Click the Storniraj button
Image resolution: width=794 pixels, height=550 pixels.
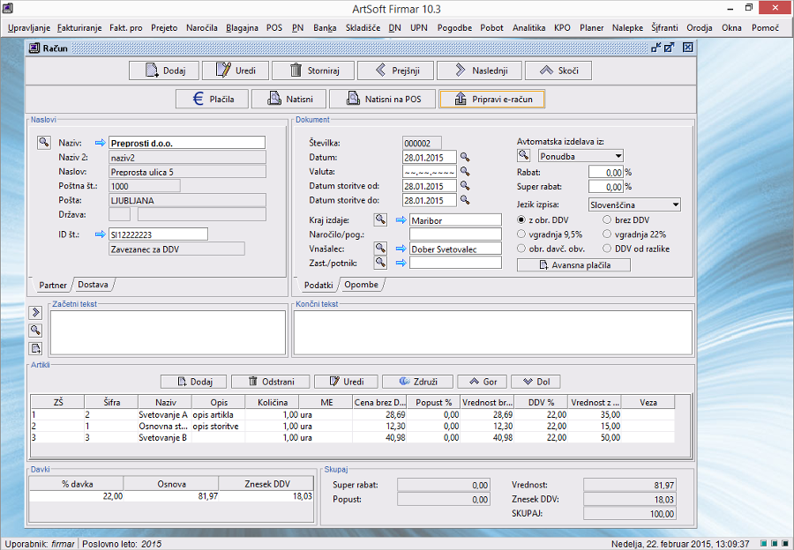point(312,71)
